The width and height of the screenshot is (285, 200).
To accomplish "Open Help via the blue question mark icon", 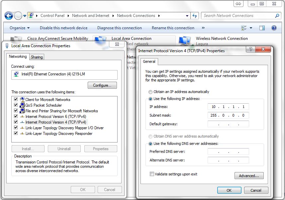I will (273, 28).
